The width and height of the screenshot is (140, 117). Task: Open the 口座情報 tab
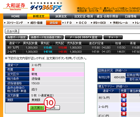pos(130,16)
